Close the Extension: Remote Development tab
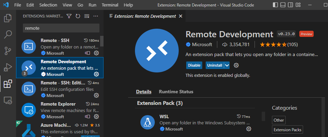The height and width of the screenshot is (137, 328). [180, 16]
